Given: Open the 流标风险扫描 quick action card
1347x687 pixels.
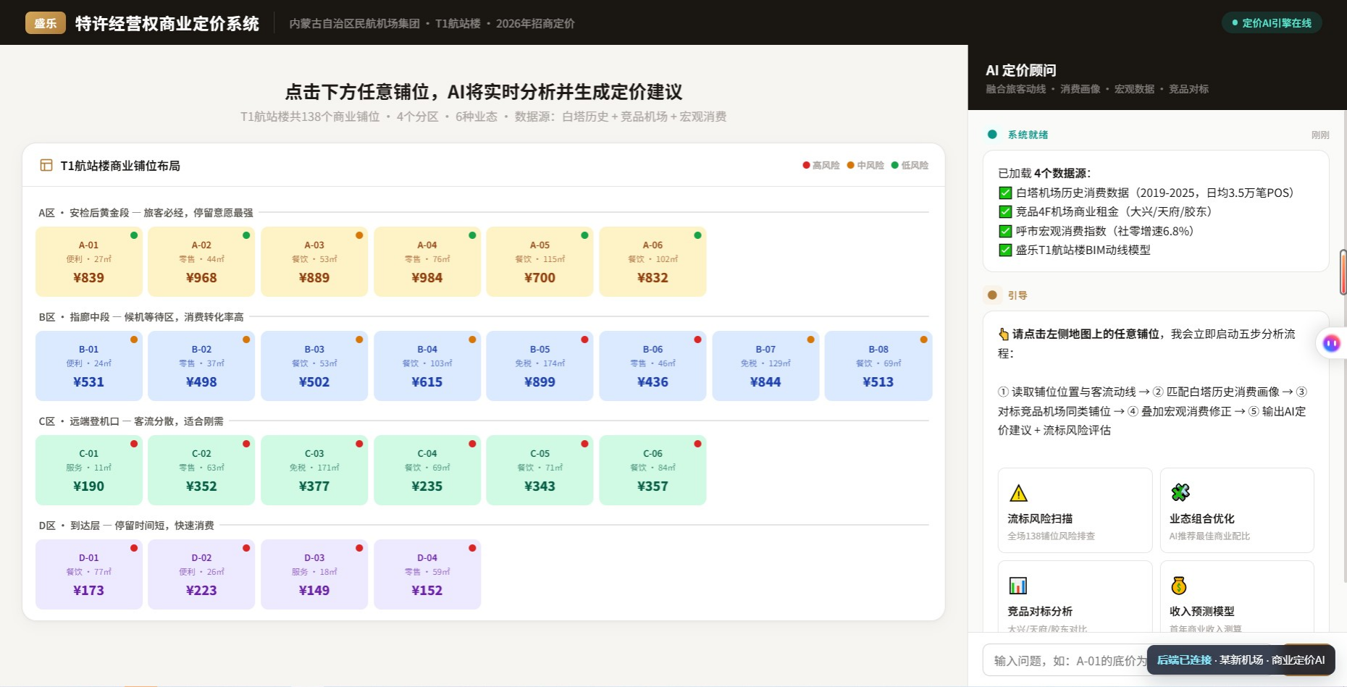Looking at the screenshot, I should [1075, 510].
